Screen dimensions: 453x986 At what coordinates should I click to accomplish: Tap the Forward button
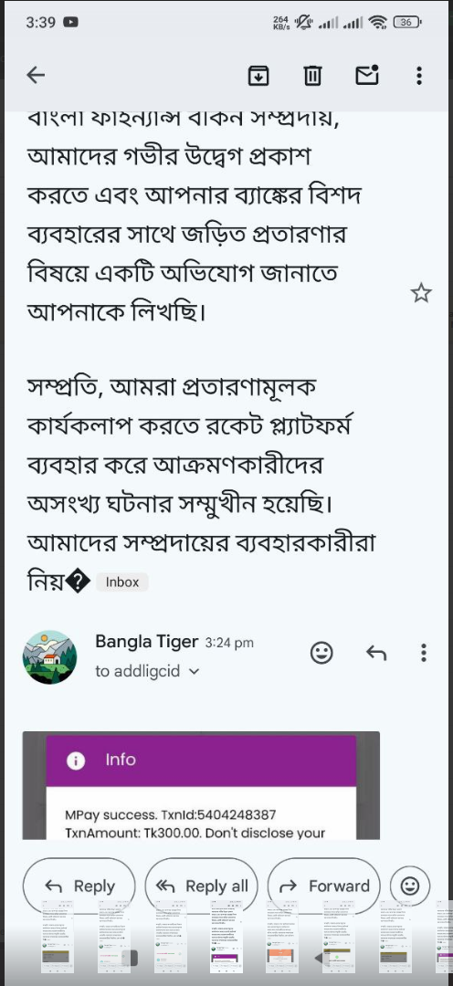point(323,886)
